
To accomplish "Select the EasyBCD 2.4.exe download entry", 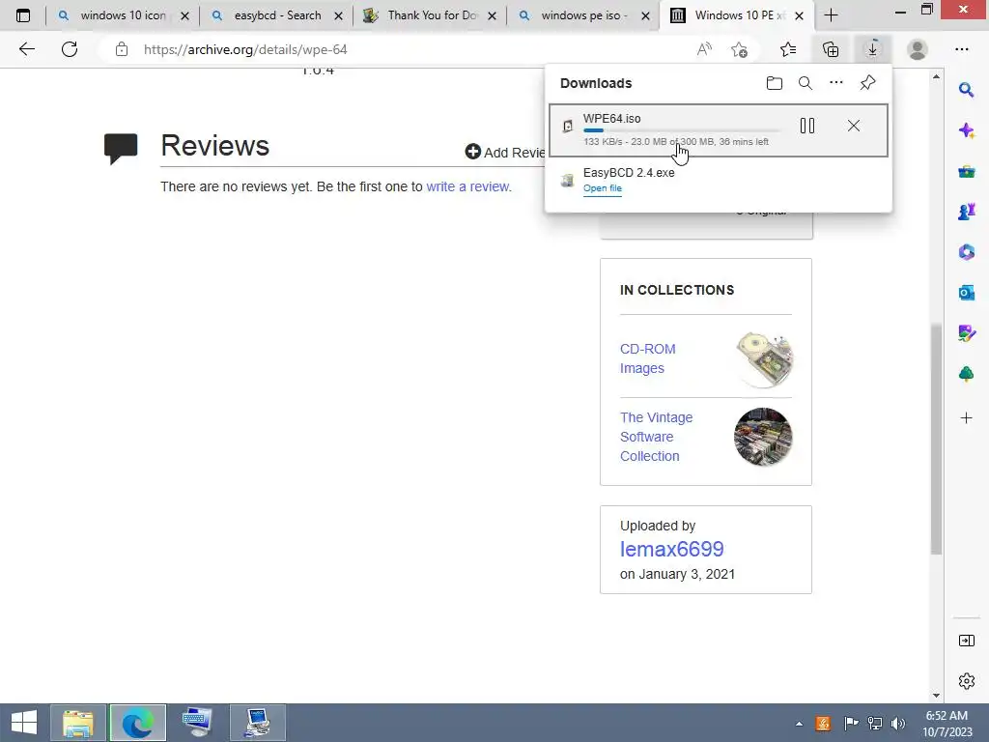I will (x=719, y=180).
